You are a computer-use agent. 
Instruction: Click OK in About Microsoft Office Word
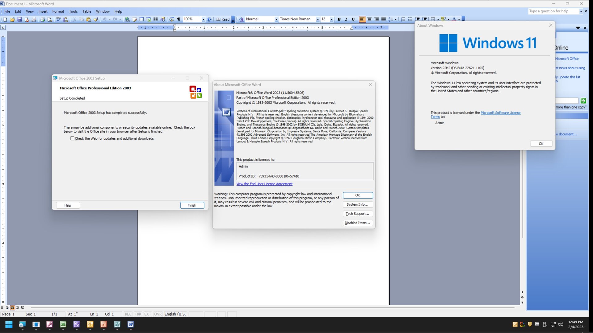tap(358, 195)
